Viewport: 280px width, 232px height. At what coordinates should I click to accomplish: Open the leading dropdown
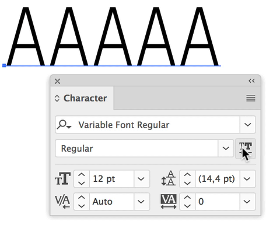coord(247,179)
